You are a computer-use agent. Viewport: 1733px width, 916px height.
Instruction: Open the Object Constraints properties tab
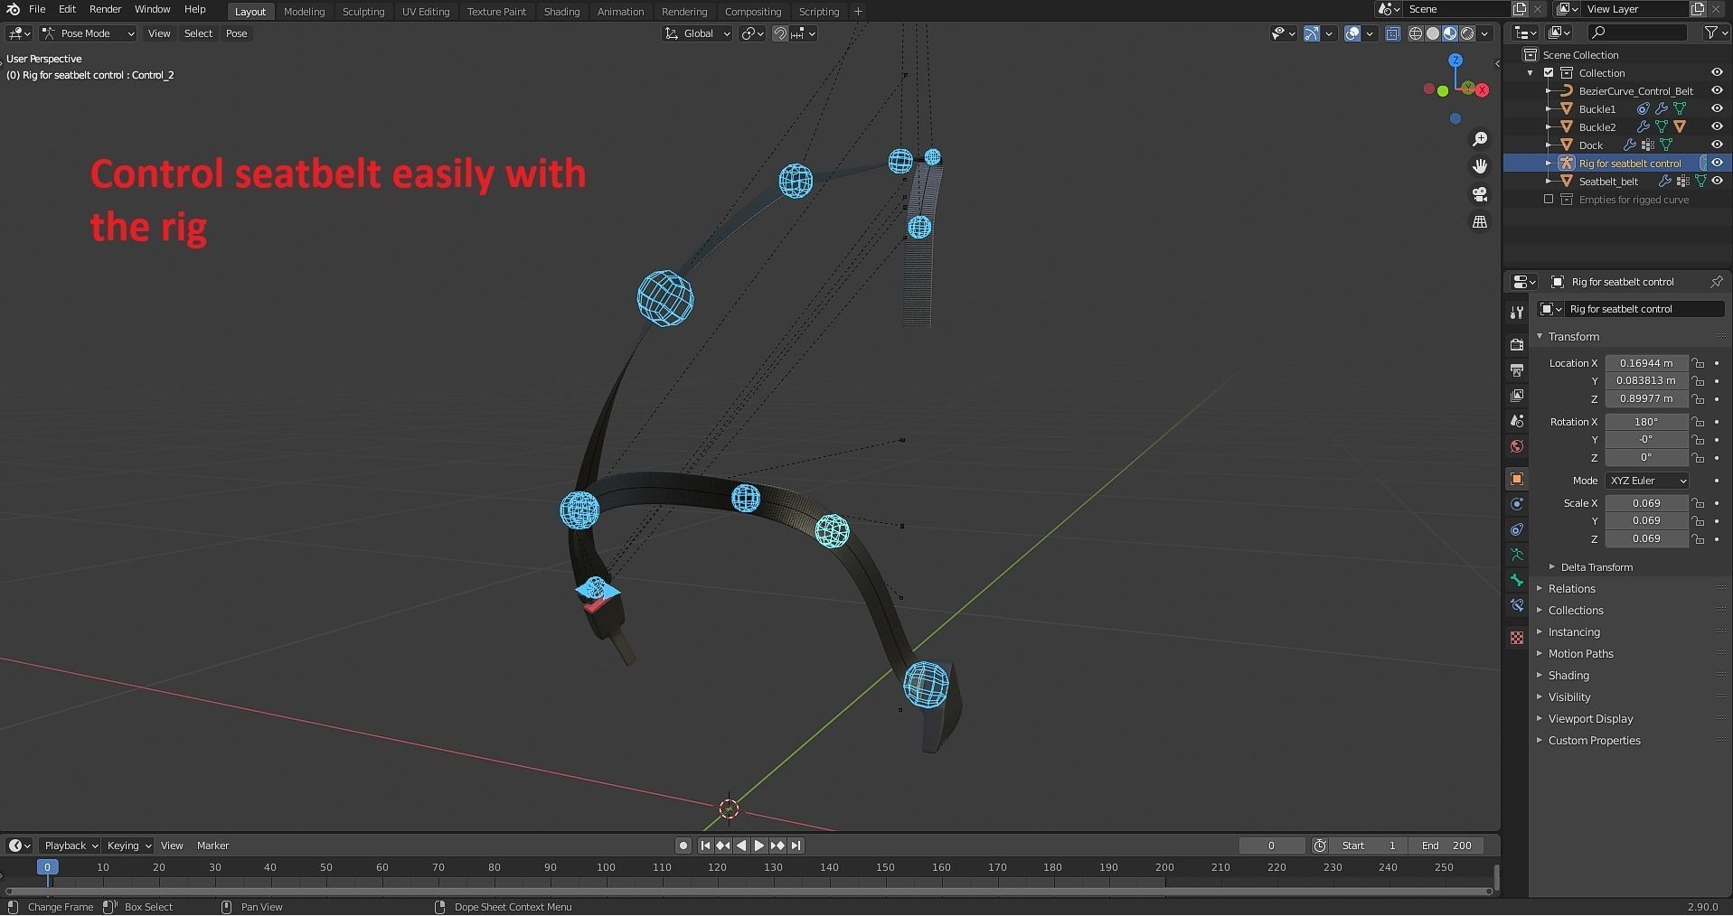pos(1517,529)
